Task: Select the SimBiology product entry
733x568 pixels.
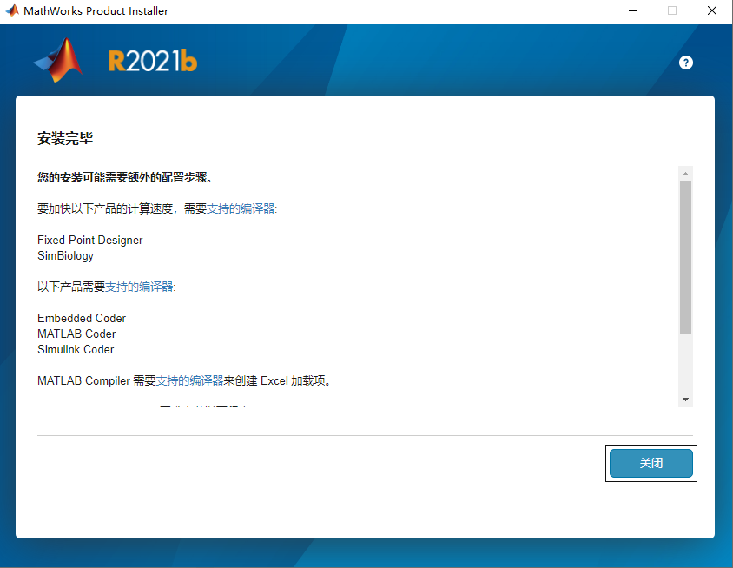Action: click(x=64, y=255)
